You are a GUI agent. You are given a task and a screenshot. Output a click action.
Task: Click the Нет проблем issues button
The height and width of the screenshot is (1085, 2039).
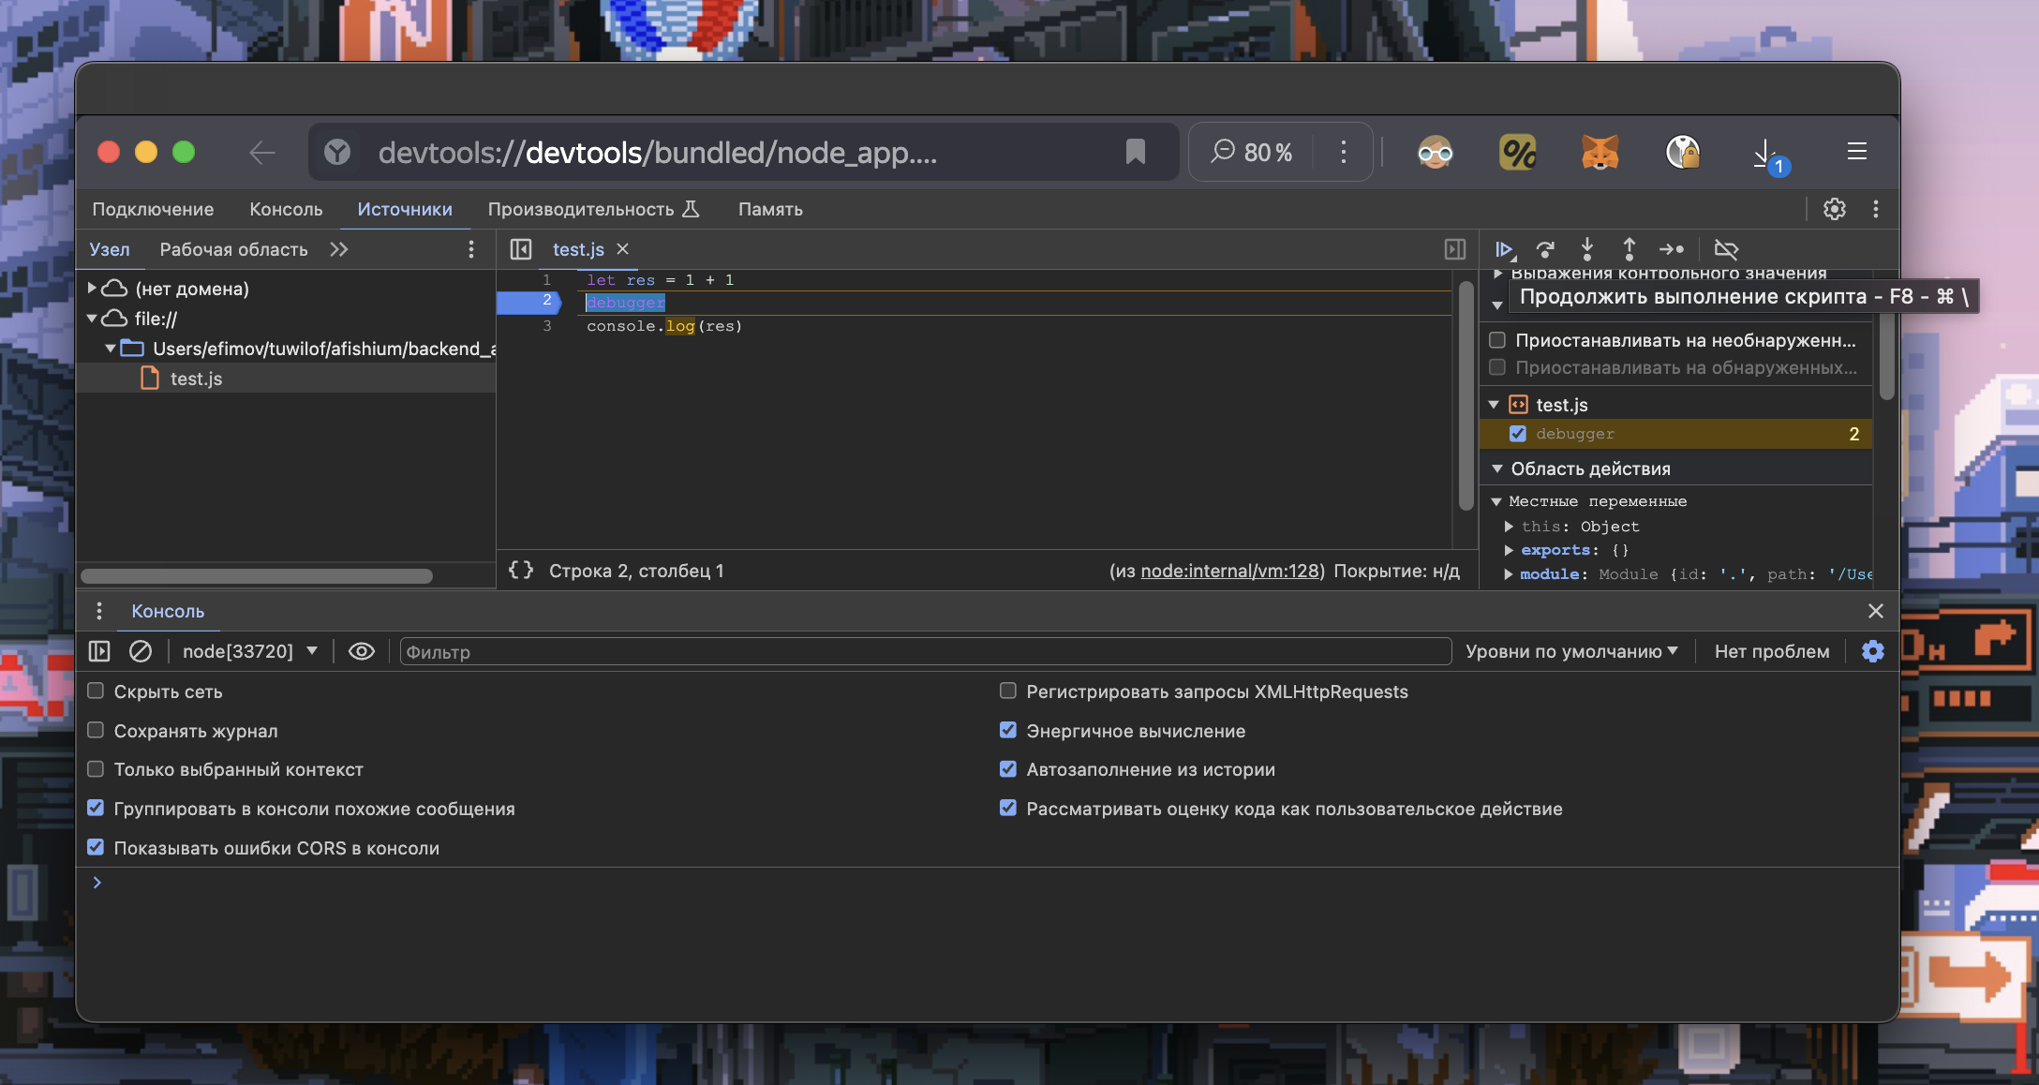click(x=1772, y=651)
